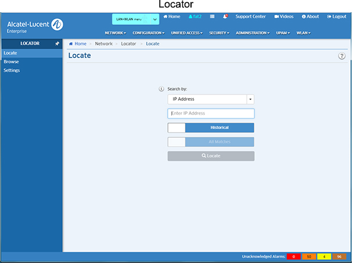Click the Alcatel-Lucent Enterprise logo
This screenshot has width=353, height=263.
coord(35,25)
